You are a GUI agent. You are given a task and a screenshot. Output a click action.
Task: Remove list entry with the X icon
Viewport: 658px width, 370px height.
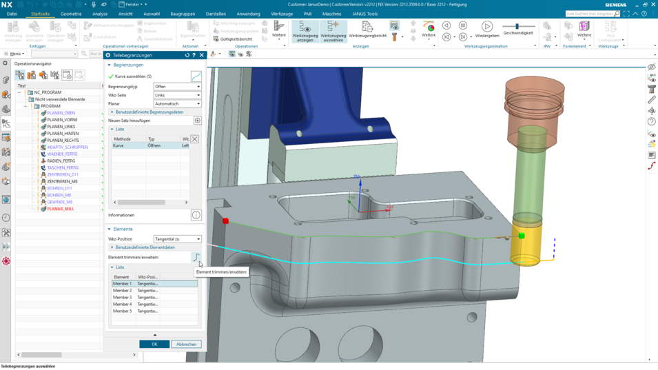tap(195, 139)
